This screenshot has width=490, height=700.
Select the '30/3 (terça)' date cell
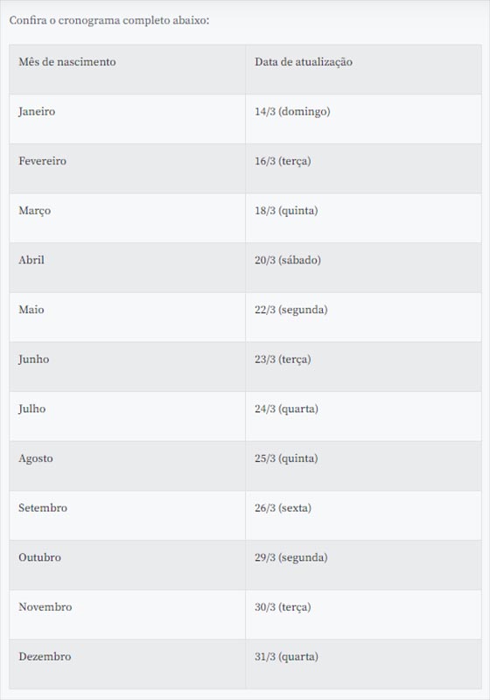(363, 614)
